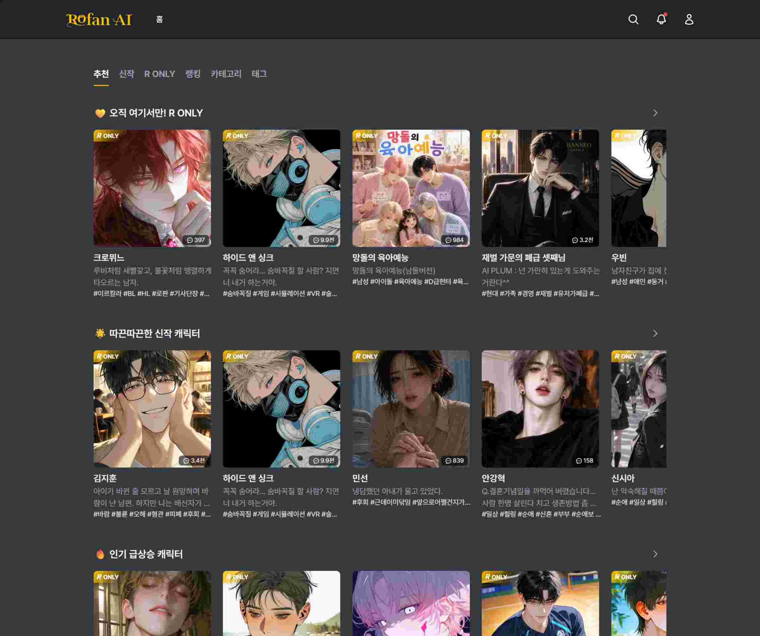This screenshot has height=636, width=760.
Task: Click the 안강혁 title link
Action: 493,478
